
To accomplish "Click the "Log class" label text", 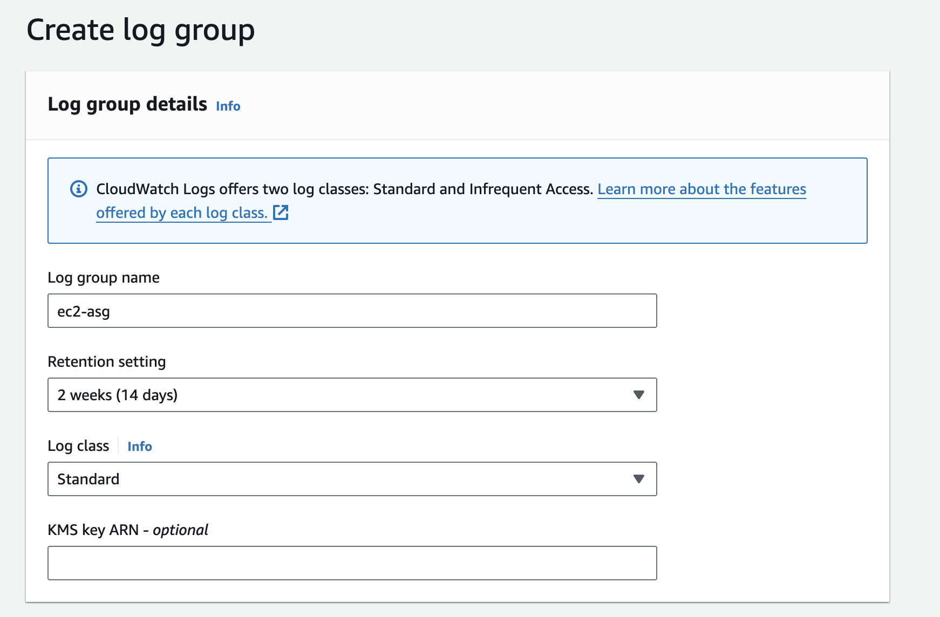I will (x=78, y=446).
